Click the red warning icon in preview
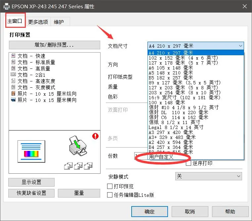252x221 pixels. 96,136
